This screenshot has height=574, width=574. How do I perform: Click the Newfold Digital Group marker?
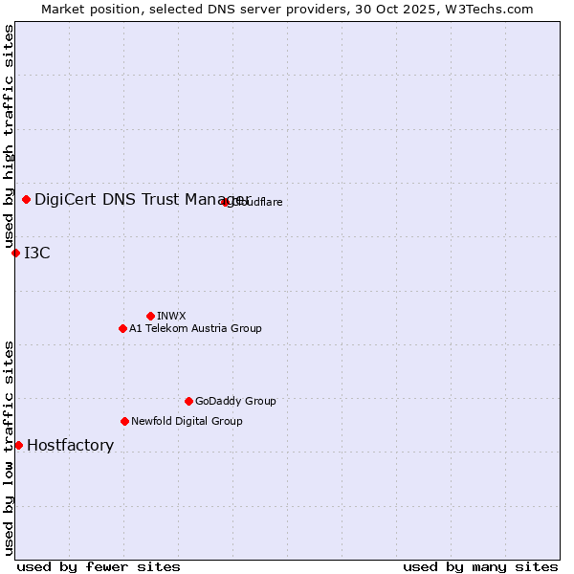tap(124, 421)
